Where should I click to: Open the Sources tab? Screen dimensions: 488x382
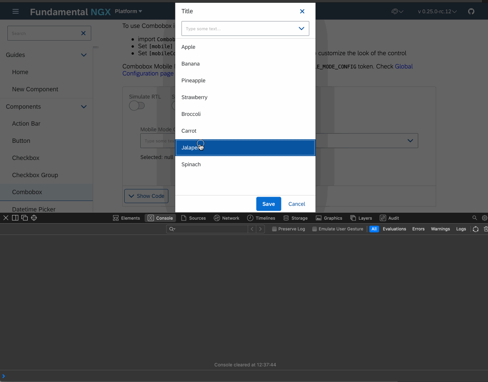[193, 218]
